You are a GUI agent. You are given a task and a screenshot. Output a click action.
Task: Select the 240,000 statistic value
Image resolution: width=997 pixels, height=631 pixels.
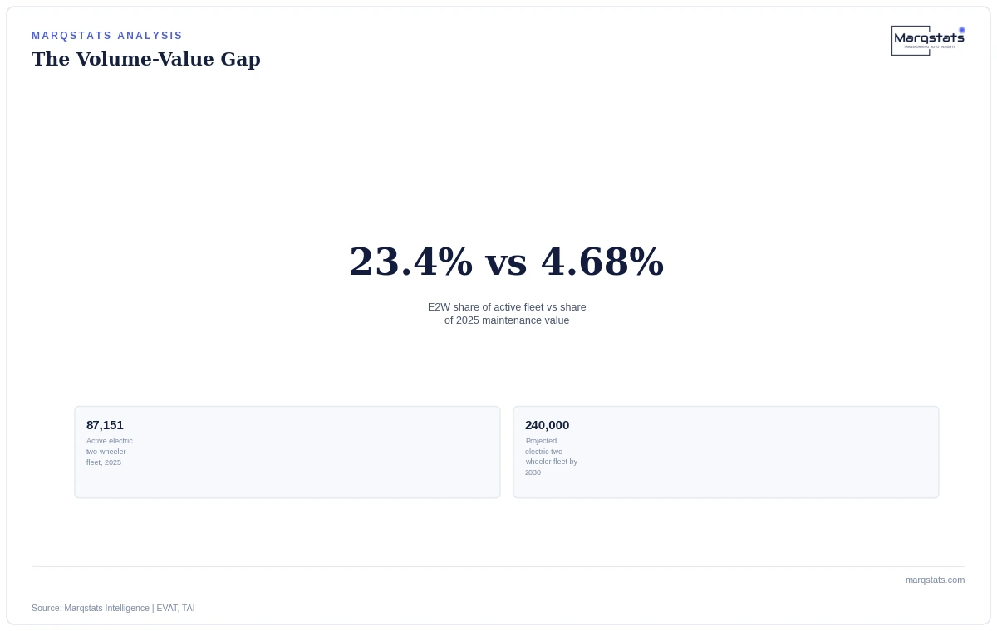[547, 425]
